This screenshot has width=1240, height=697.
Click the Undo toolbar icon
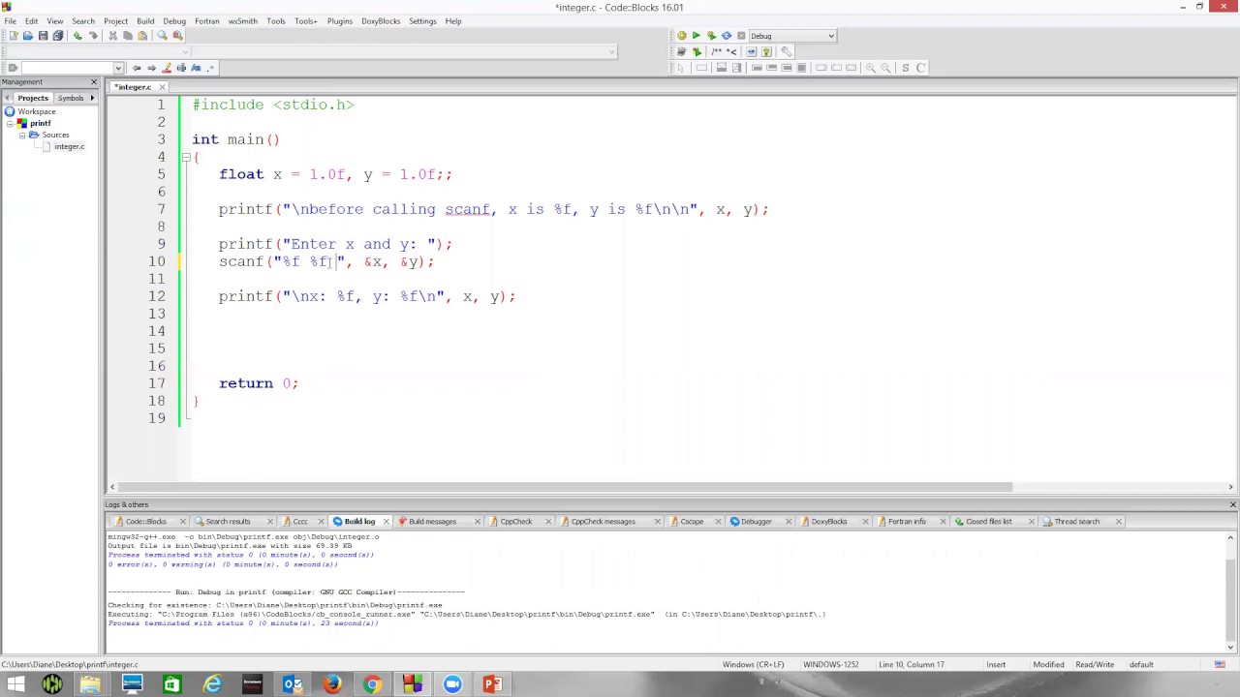[x=77, y=36]
